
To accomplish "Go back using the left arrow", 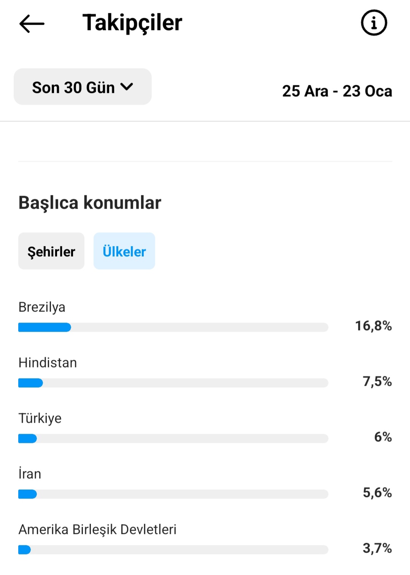I will tap(32, 24).
